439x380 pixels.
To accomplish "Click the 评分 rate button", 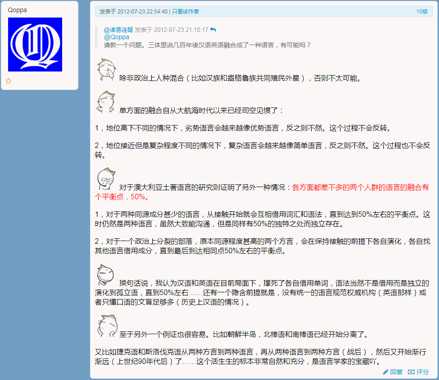I will [x=422, y=372].
